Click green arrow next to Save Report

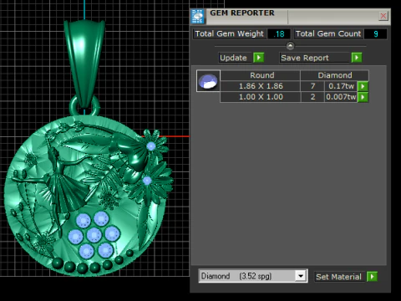pos(357,58)
